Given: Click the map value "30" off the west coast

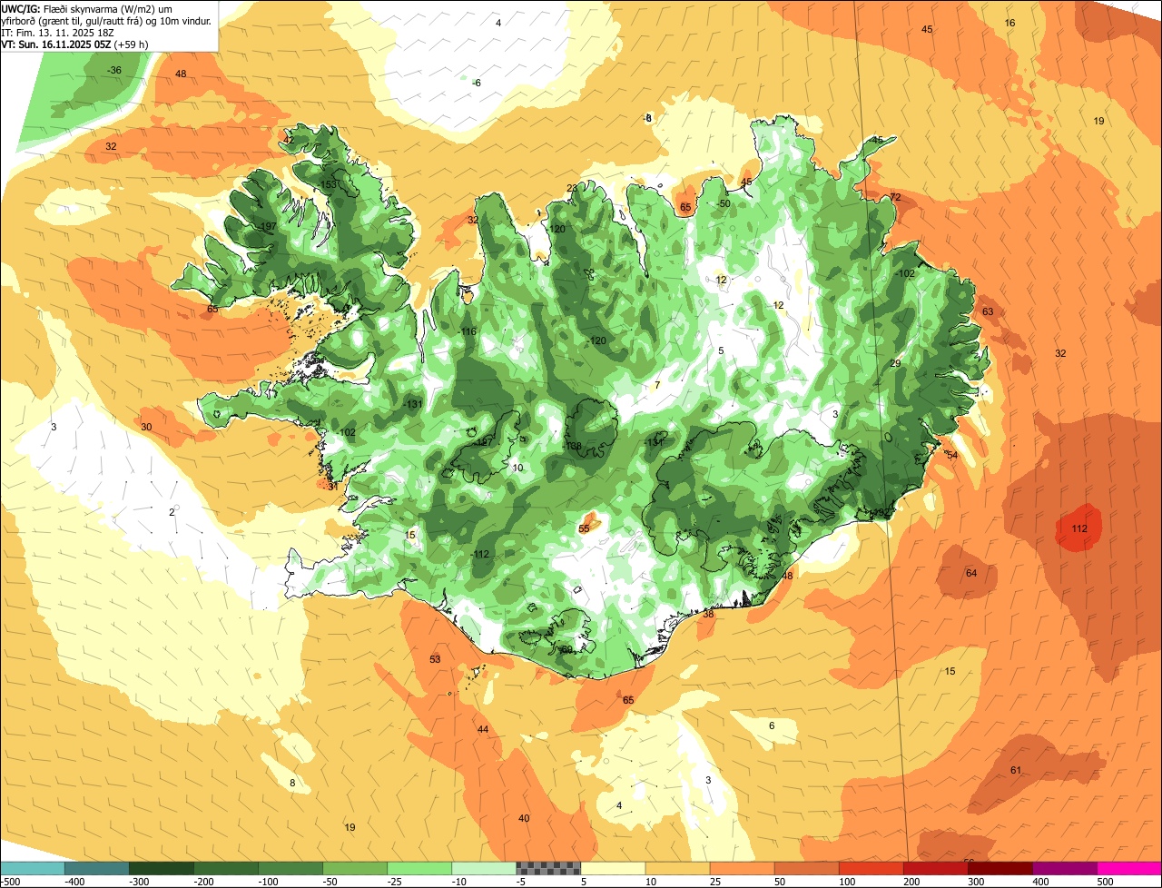Looking at the screenshot, I should [146, 427].
